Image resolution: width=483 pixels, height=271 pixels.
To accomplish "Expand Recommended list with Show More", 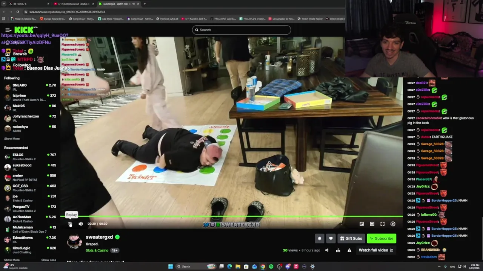I will point(12,260).
